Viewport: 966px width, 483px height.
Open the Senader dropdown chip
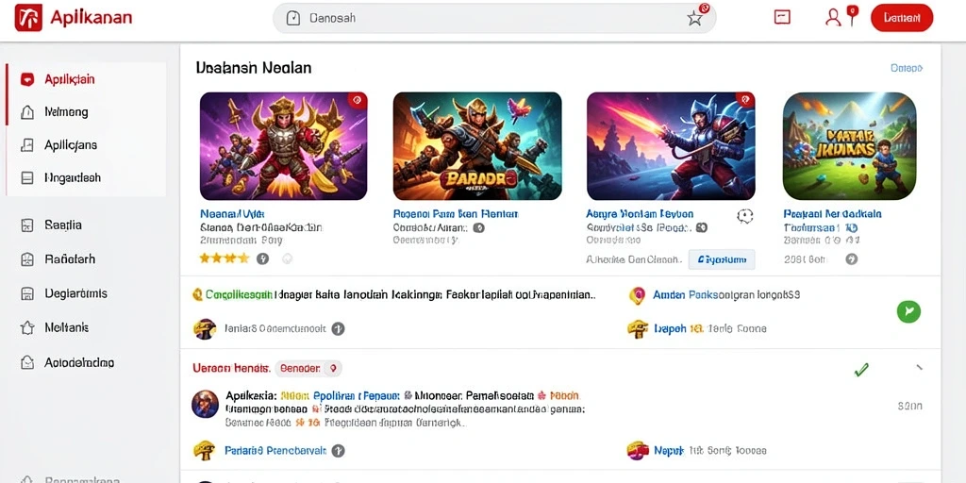308,369
